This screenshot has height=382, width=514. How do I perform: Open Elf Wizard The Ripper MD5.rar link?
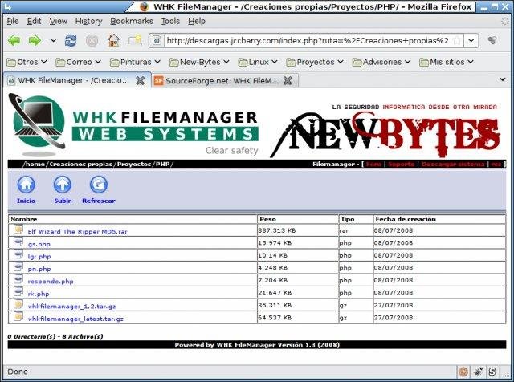[77, 232]
